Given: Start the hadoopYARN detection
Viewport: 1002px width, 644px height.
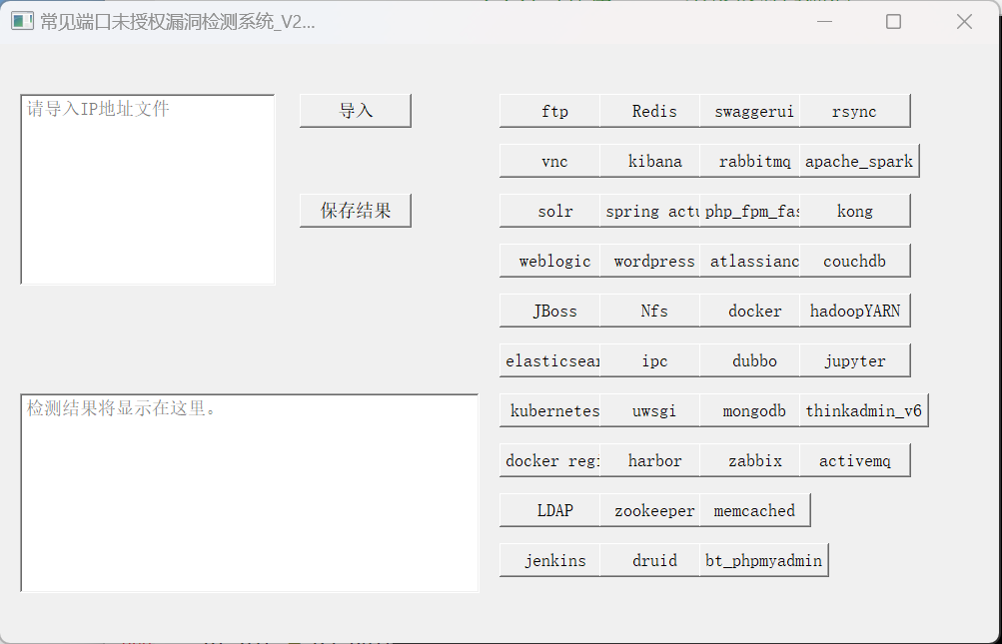Looking at the screenshot, I should point(855,310).
